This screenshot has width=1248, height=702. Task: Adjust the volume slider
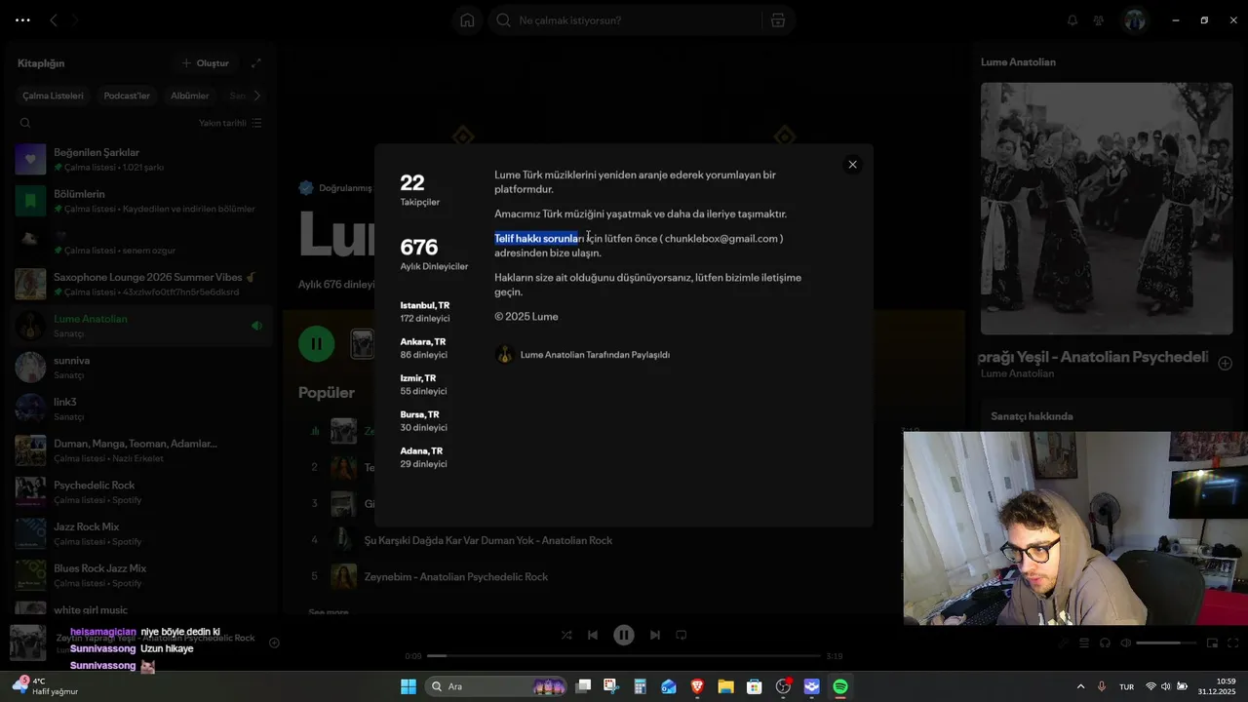click(1166, 643)
